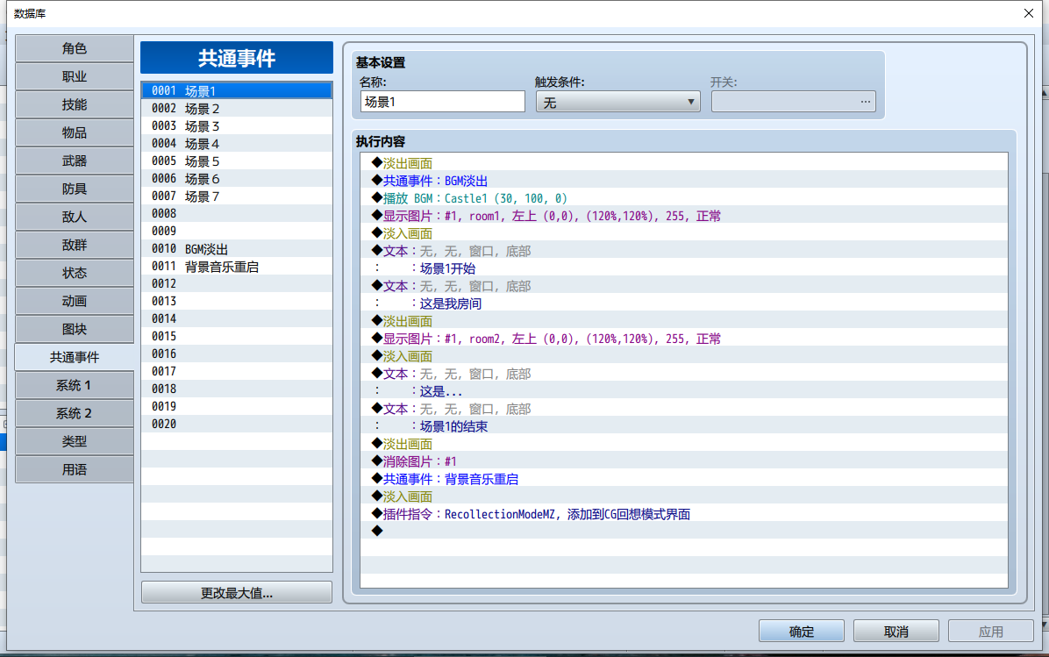Image resolution: width=1049 pixels, height=657 pixels.
Task: Switch to the 类型 tab
Action: 75,442
